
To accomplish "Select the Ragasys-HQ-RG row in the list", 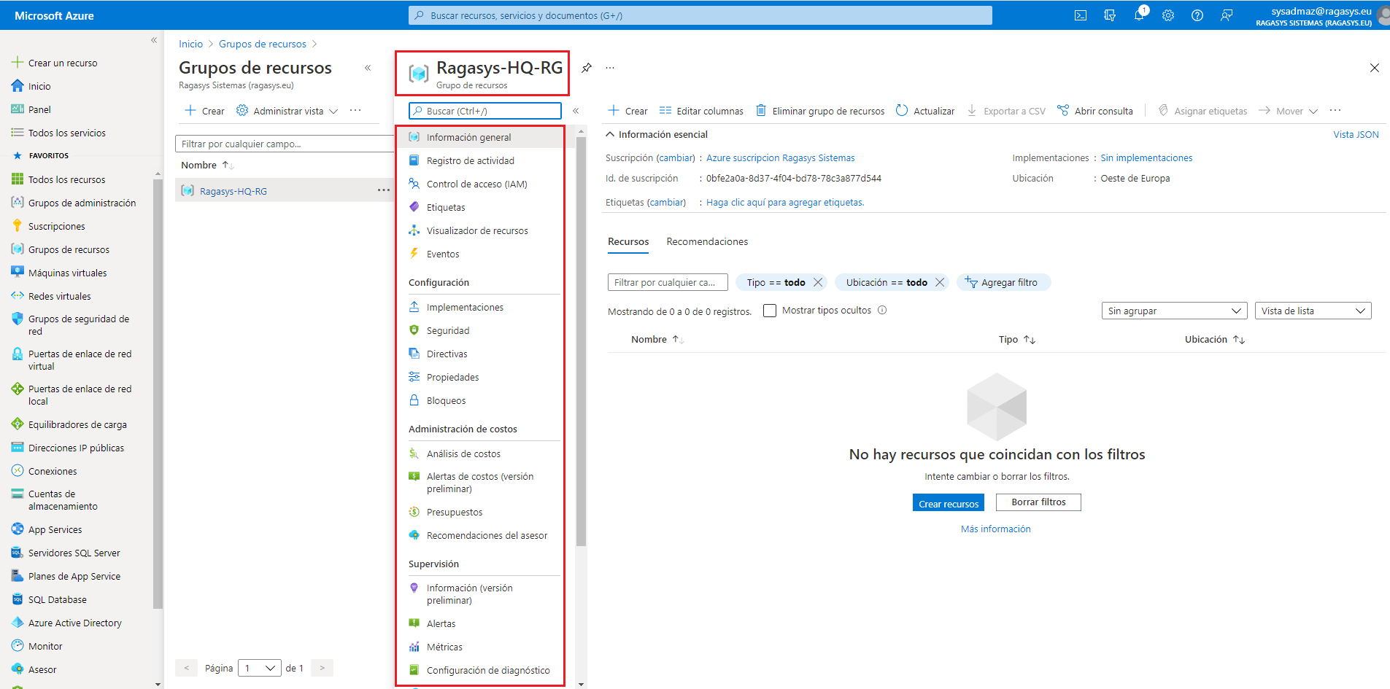I will point(285,191).
